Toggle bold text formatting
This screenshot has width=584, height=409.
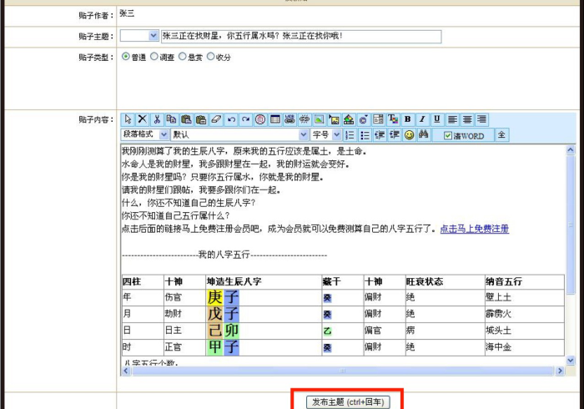tap(408, 119)
